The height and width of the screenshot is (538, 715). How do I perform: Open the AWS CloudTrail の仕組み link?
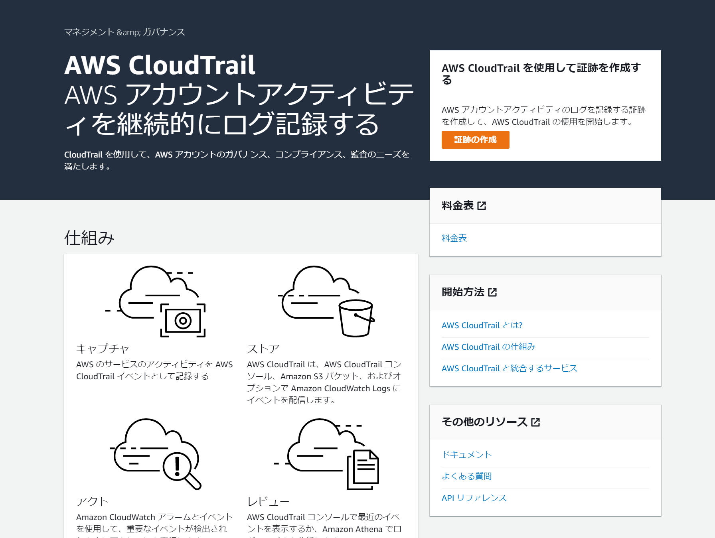click(x=488, y=347)
